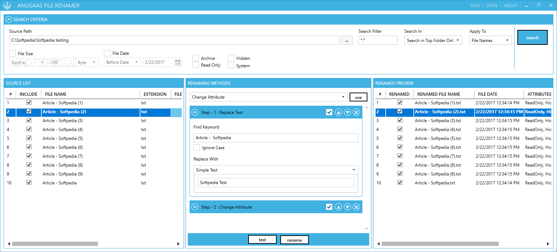The width and height of the screenshot is (557, 252).
Task: Click SAVE in the title bar
Action: point(475,6)
